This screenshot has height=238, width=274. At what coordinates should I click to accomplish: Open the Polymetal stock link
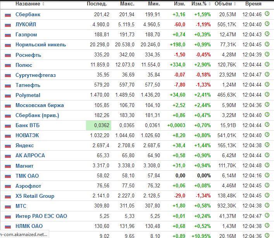28,95
